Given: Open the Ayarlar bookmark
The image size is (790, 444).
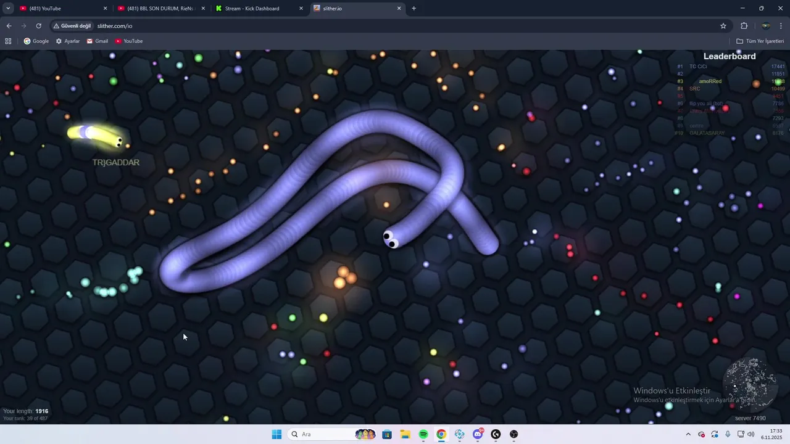Looking at the screenshot, I should coord(68,41).
